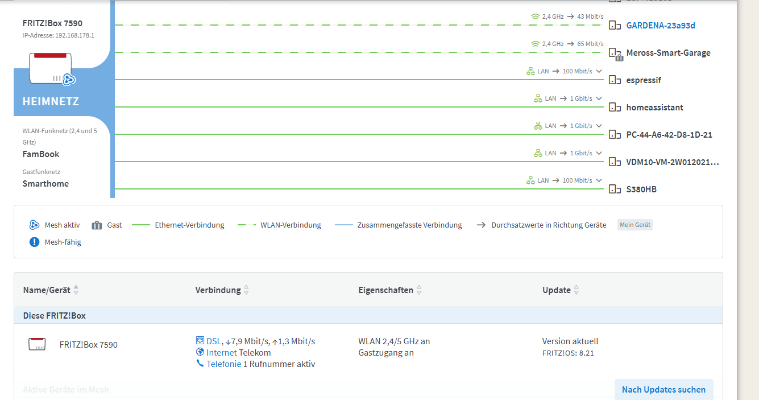Click the 43 Mbit/s throughput value

pos(590,17)
